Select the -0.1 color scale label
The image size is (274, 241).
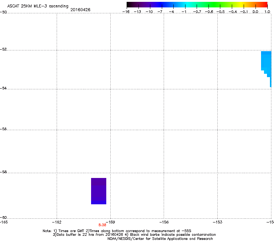[244, 12]
